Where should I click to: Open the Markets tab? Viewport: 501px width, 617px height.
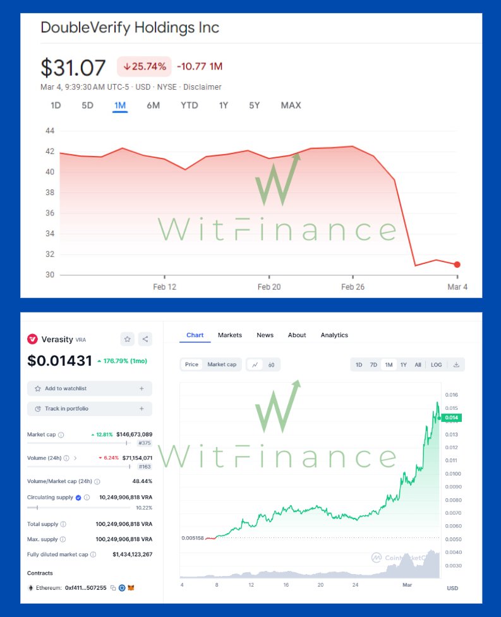tap(230, 335)
